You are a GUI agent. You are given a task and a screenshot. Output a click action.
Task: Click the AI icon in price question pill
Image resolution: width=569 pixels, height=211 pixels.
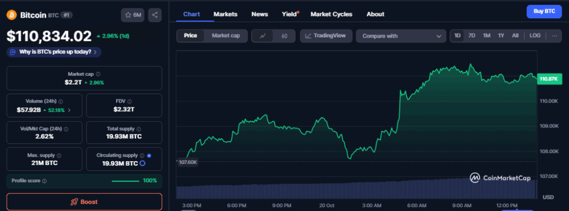point(13,52)
